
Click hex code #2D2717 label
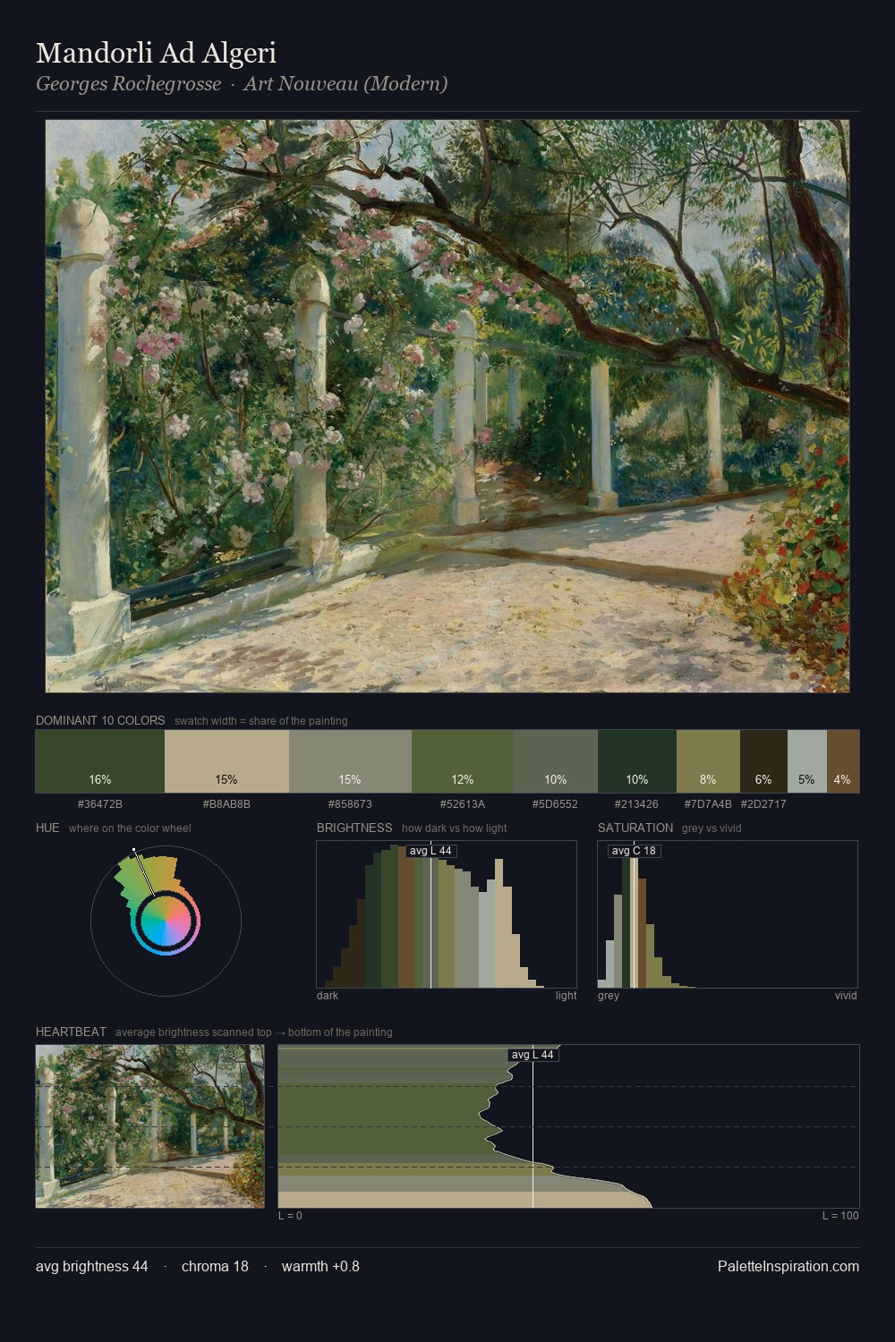pos(763,804)
